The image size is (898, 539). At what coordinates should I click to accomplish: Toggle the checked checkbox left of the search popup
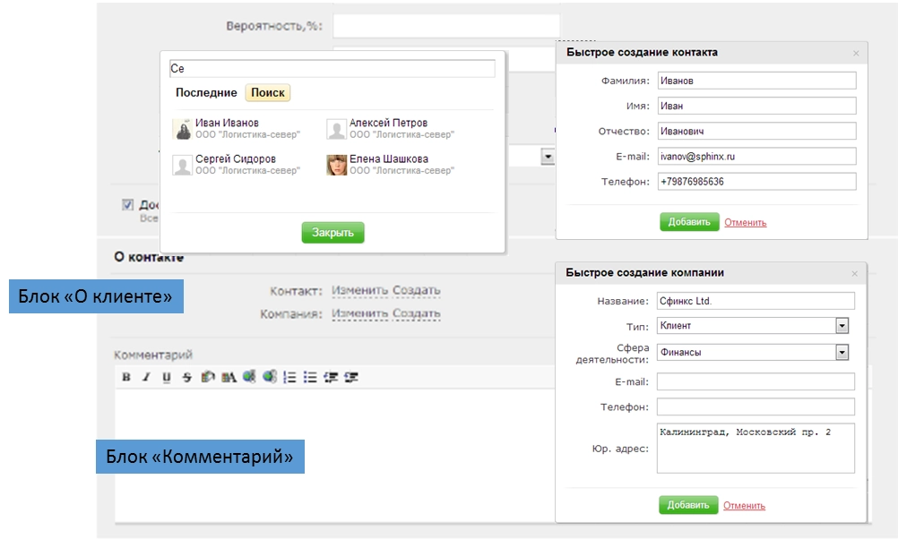tap(127, 205)
